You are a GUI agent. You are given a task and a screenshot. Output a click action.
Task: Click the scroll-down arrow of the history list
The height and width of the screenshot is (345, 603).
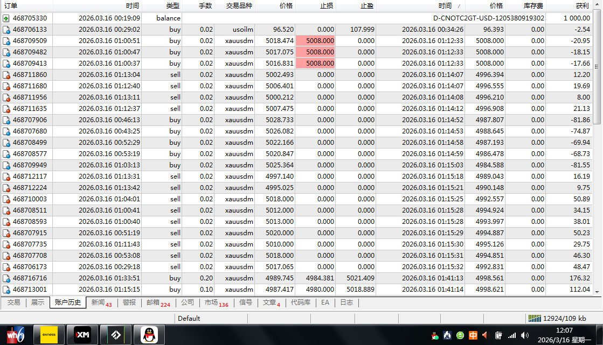click(597, 291)
